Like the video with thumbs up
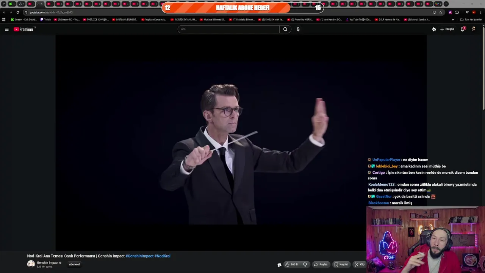Viewport: 485px width, 273px height. coord(291,265)
